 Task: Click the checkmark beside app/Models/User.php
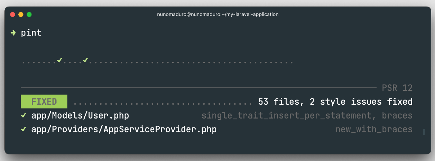(x=24, y=115)
